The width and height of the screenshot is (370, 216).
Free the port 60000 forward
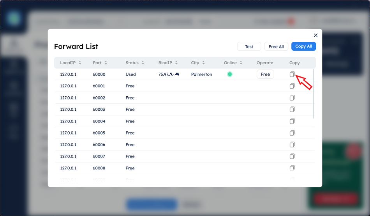pyautogui.click(x=265, y=74)
